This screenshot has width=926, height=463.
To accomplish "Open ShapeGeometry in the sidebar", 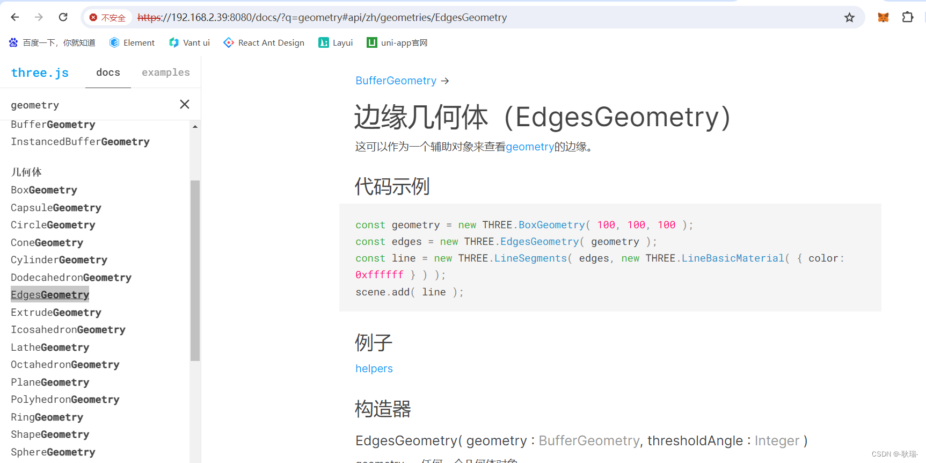I will (x=50, y=435).
